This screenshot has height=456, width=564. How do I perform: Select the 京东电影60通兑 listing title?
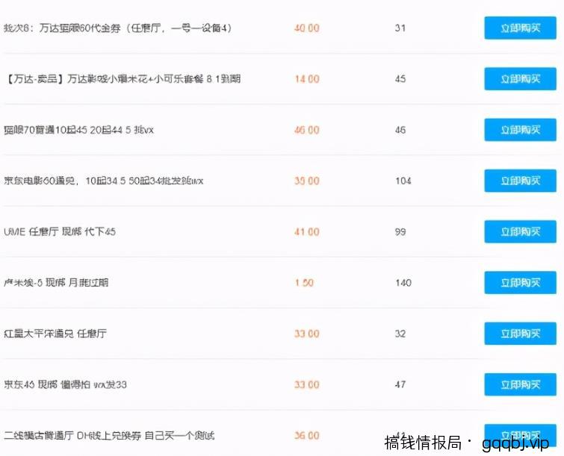click(104, 181)
